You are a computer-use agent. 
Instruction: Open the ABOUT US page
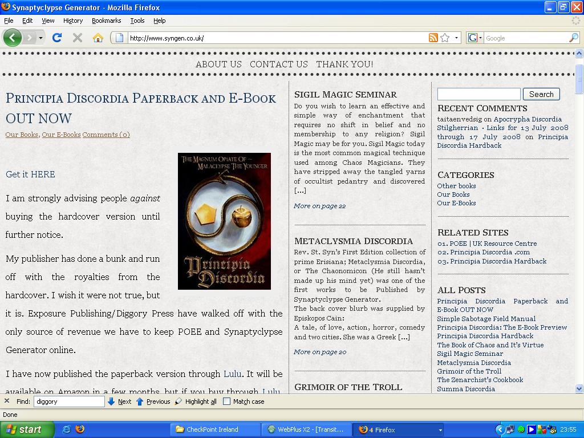(x=218, y=64)
